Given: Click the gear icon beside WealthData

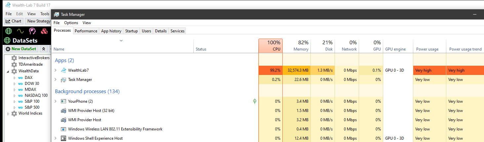Looking at the screenshot, I should [14, 71].
